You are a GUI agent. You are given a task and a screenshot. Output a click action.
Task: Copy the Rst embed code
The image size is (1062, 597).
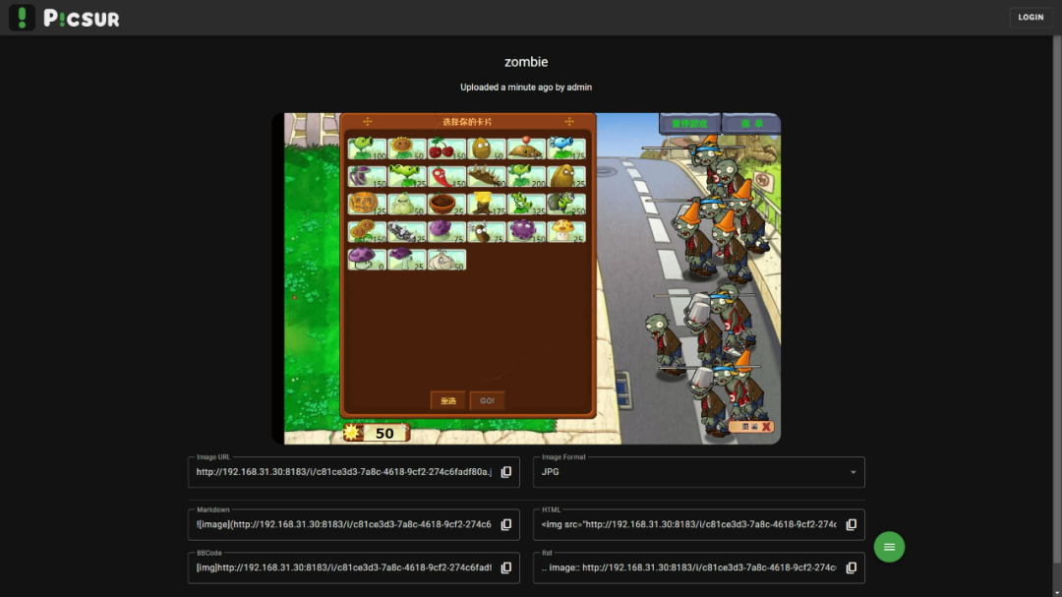coord(852,567)
